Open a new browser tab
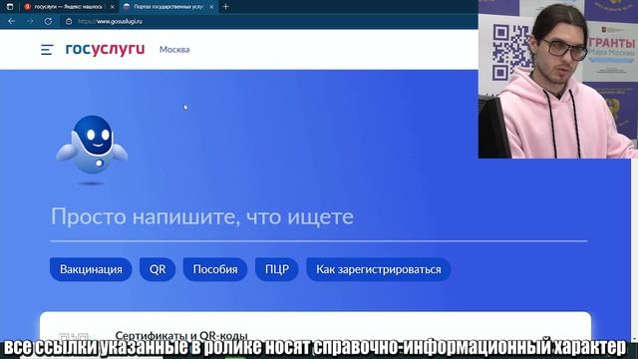 [226, 7]
